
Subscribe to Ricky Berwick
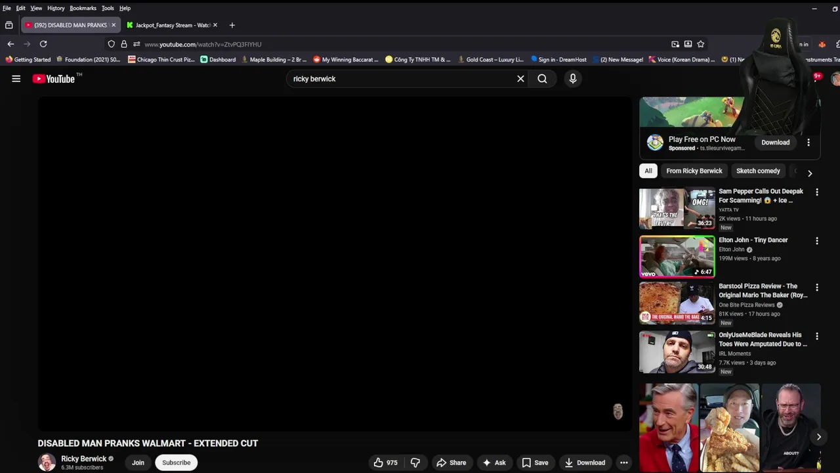coord(177,462)
